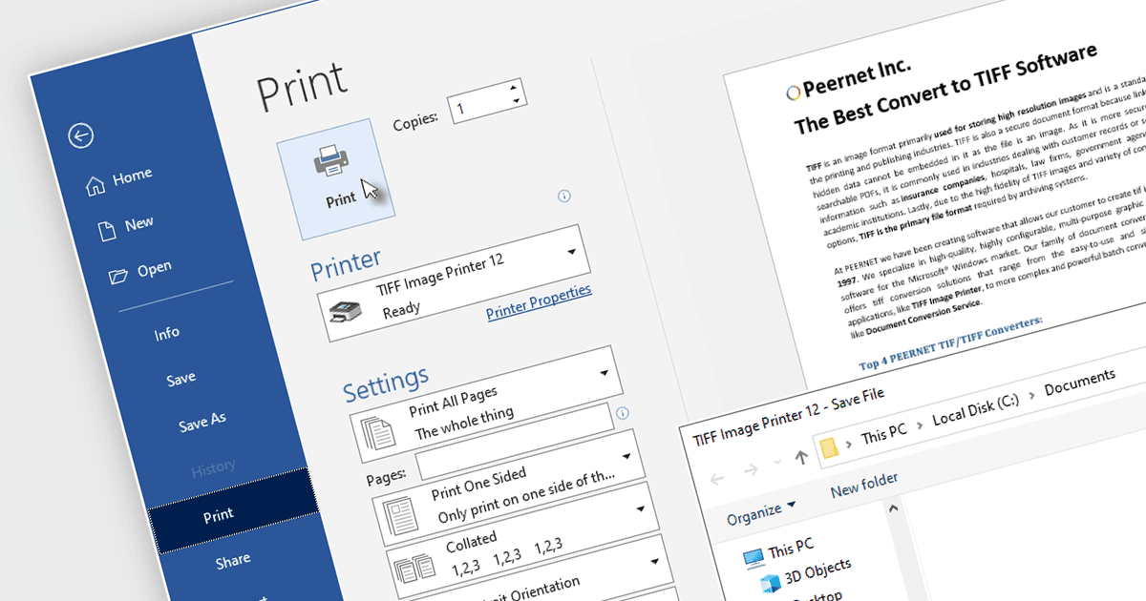Click Documents in the address breadcrumb
Viewport: 1146px width, 601px height.
(x=1080, y=383)
